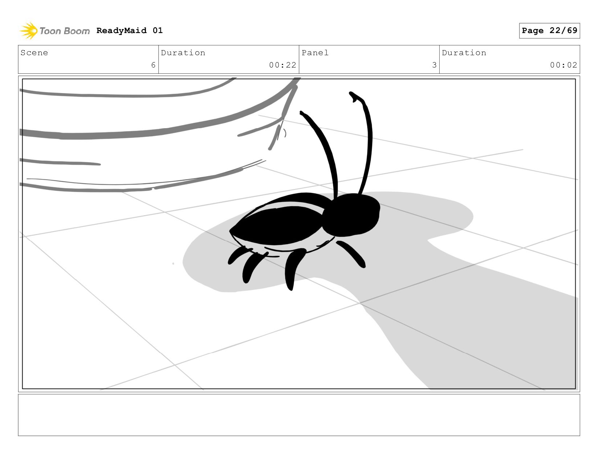Click the empty notes box below the panel

point(299,415)
